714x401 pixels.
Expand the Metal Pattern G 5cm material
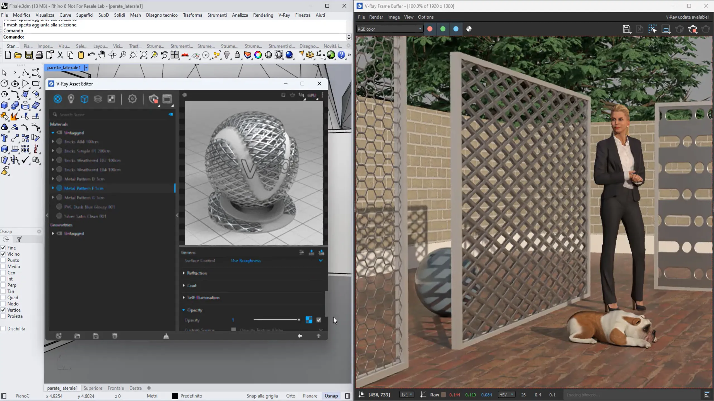[x=53, y=197]
